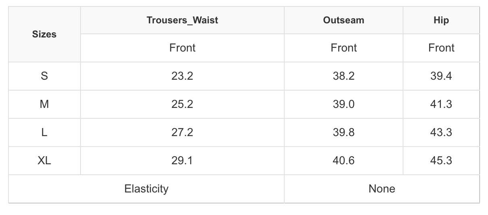Image resolution: width=488 pixels, height=215 pixels.
Task: Click waist value 25.2 for M
Action: coord(182,104)
